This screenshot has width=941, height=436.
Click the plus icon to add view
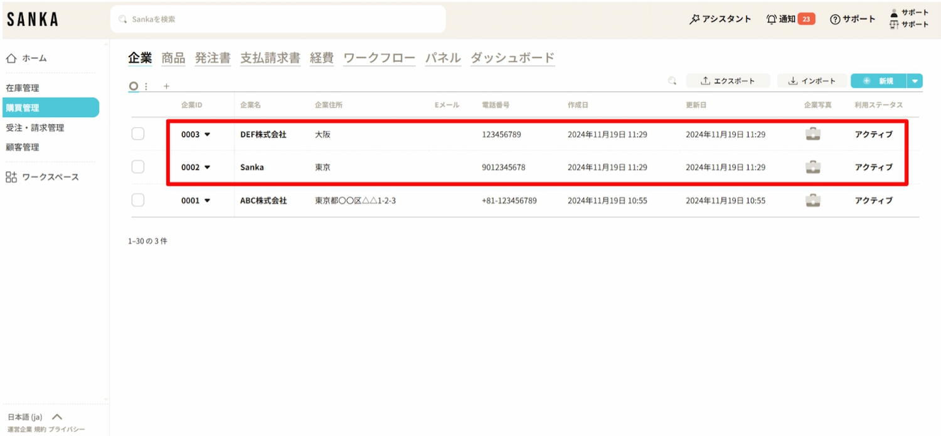coord(166,86)
